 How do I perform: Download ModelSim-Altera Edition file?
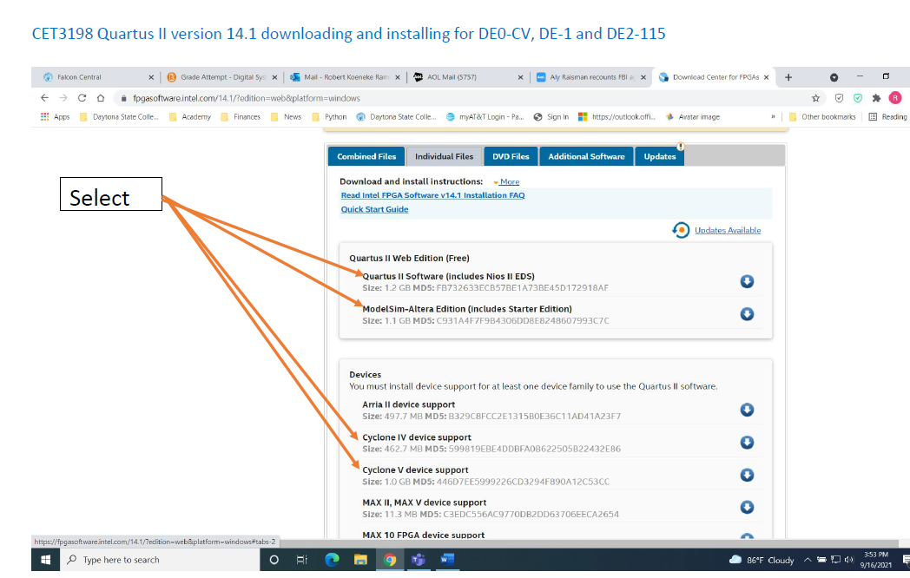747,314
